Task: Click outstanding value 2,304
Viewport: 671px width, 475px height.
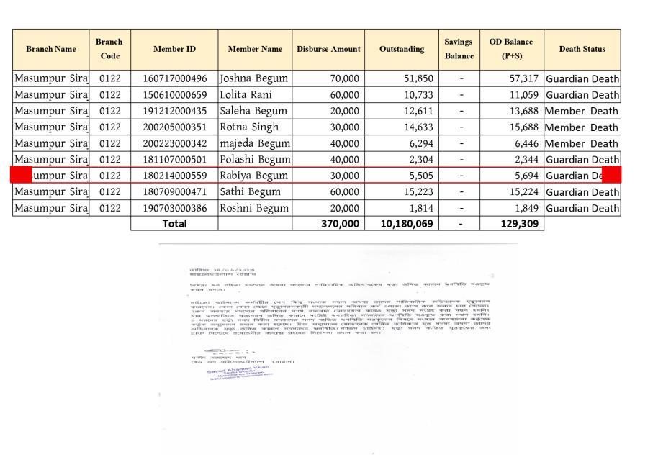Action: [x=421, y=160]
